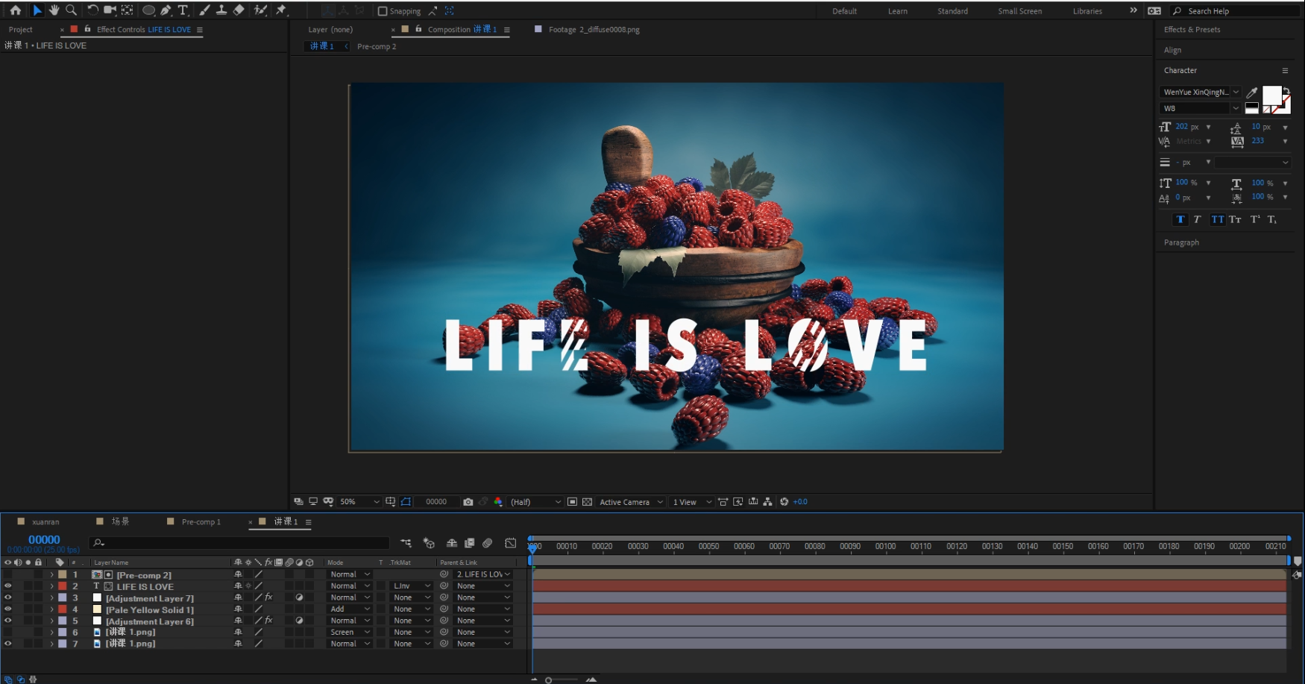Image resolution: width=1305 pixels, height=684 pixels.
Task: Switch to the xuanran timeline tab
Action: 45,522
